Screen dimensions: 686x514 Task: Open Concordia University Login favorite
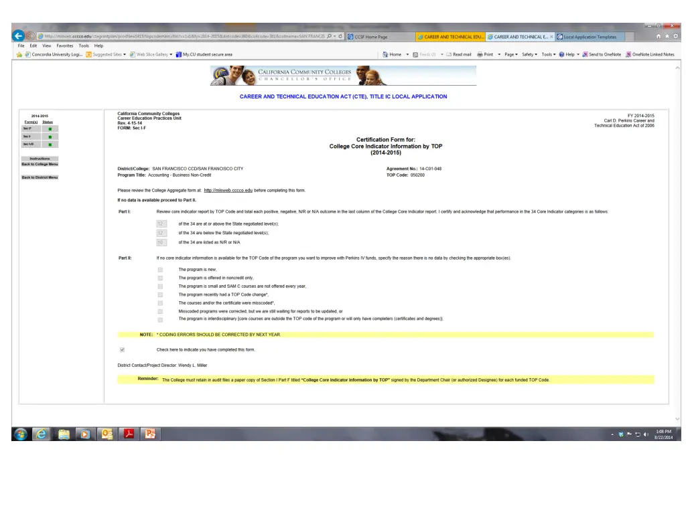coord(54,55)
